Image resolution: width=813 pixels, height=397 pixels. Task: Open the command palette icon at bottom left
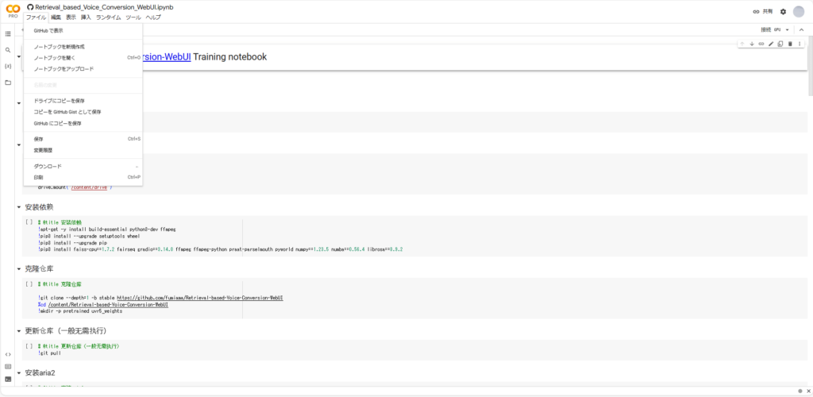click(8, 366)
